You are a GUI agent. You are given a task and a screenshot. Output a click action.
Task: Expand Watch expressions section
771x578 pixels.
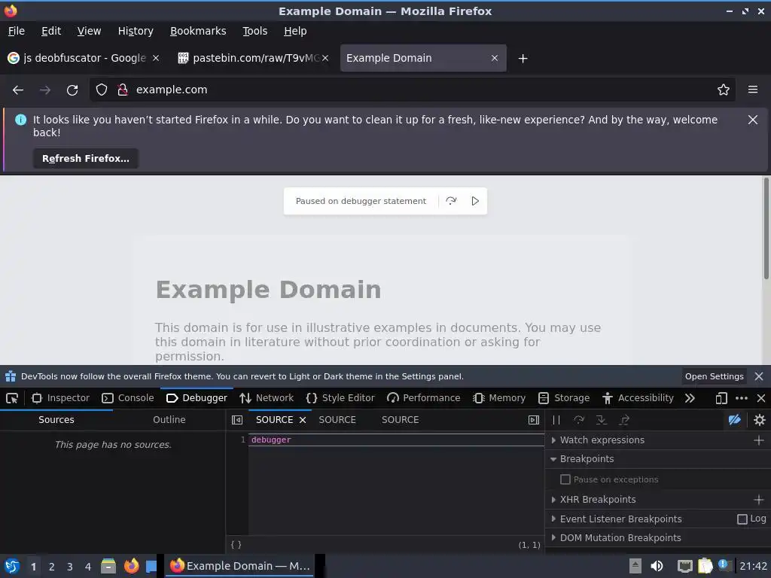click(x=553, y=440)
